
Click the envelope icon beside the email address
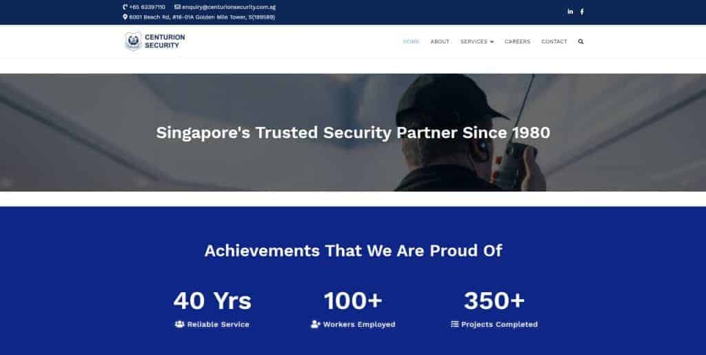177,7
